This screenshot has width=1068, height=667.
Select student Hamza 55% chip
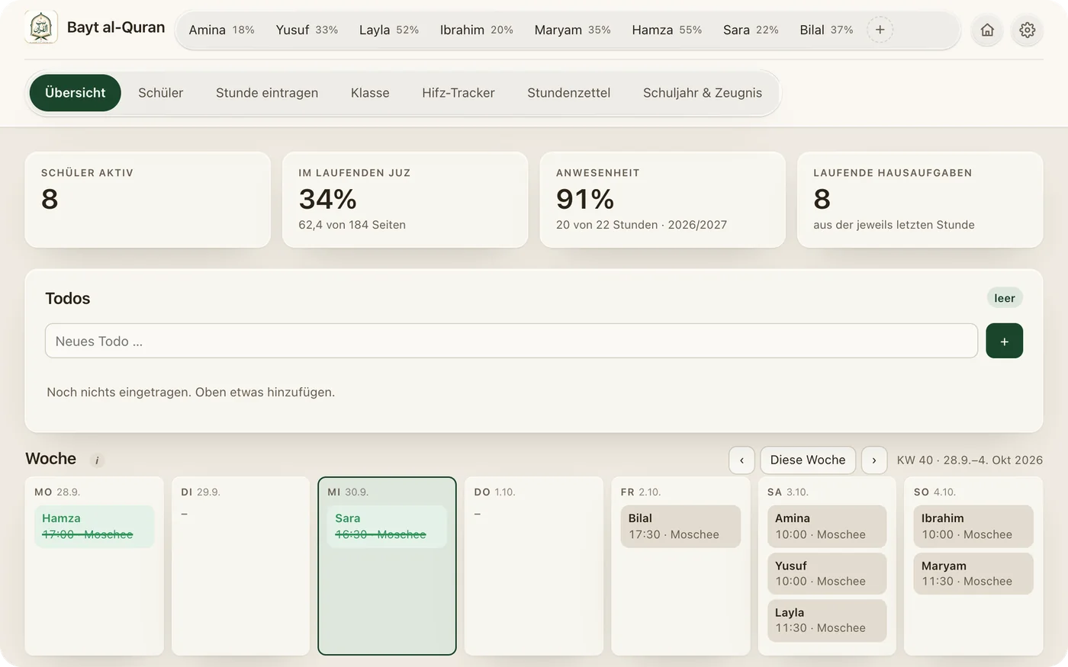[667, 30]
